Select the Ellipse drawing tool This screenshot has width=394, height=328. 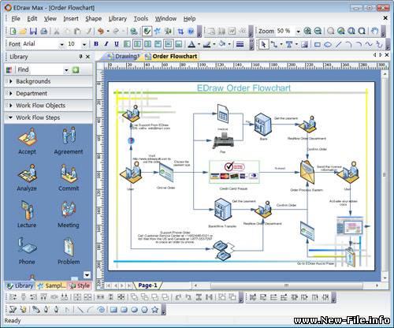coord(328,44)
